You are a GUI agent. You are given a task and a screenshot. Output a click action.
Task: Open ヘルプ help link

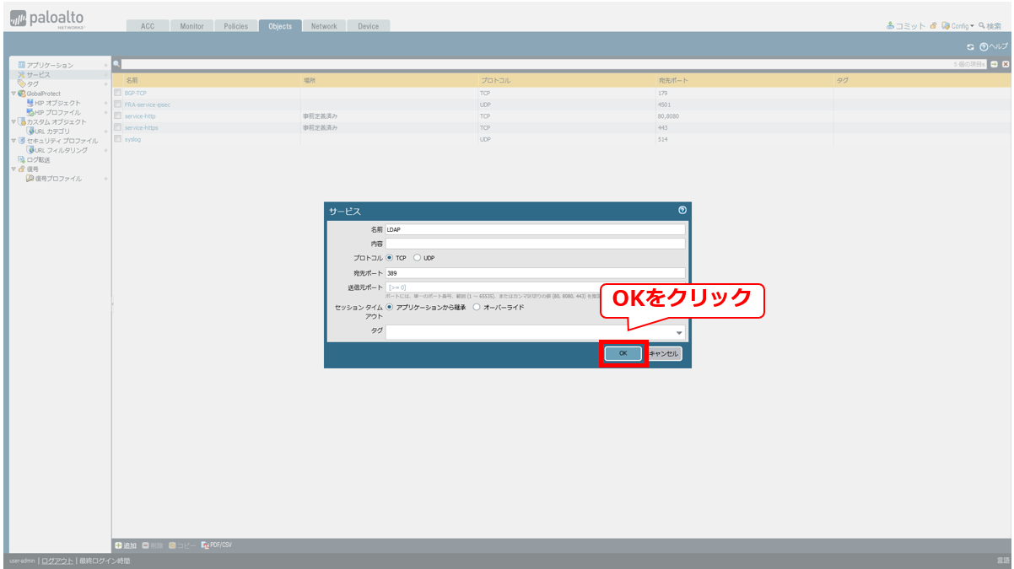pyautogui.click(x=994, y=46)
